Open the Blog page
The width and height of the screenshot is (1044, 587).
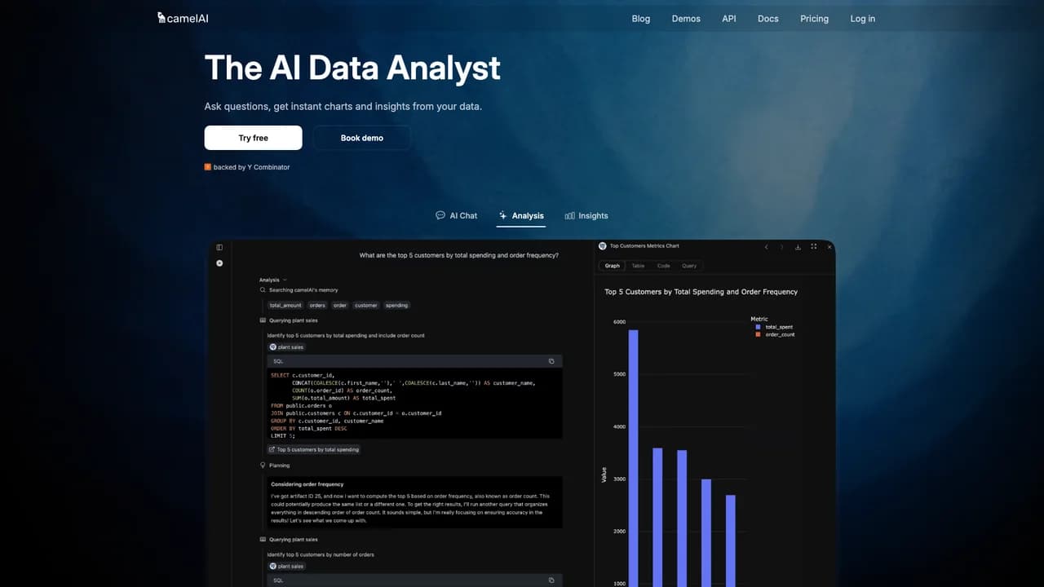point(641,19)
